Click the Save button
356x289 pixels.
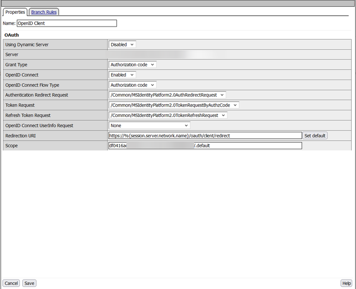pyautogui.click(x=29, y=283)
